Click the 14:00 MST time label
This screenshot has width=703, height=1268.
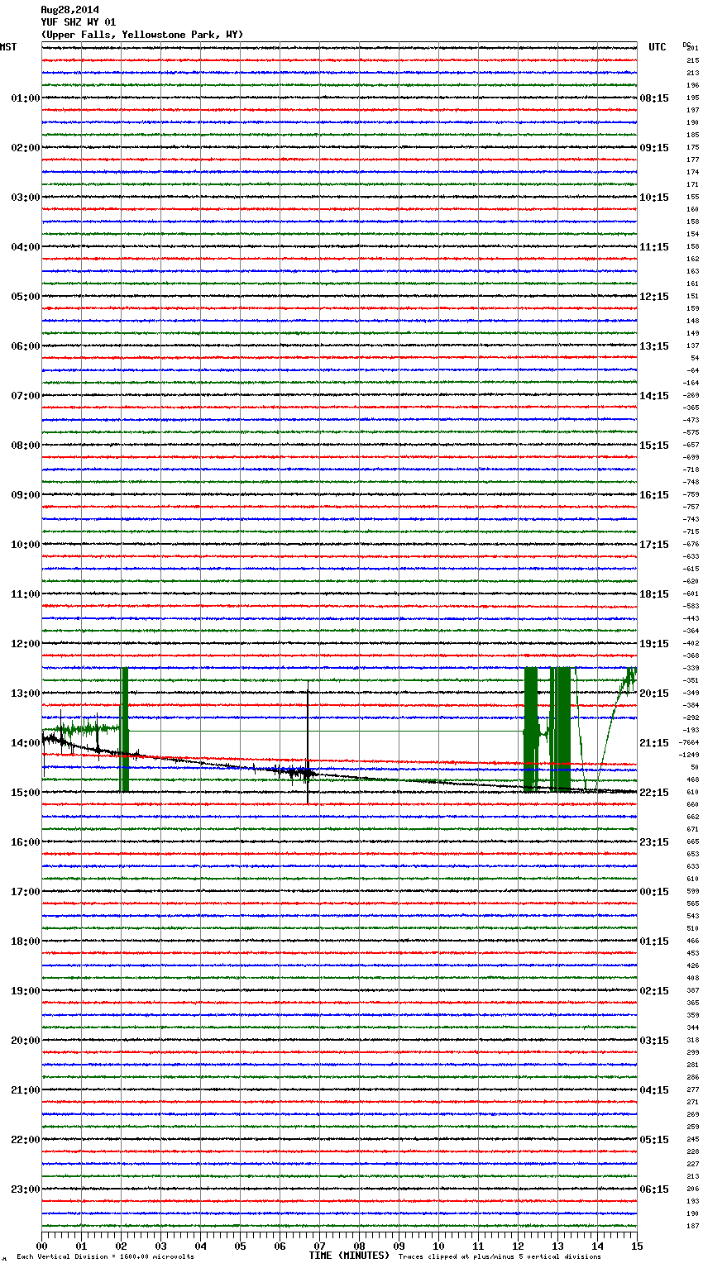tap(26, 743)
